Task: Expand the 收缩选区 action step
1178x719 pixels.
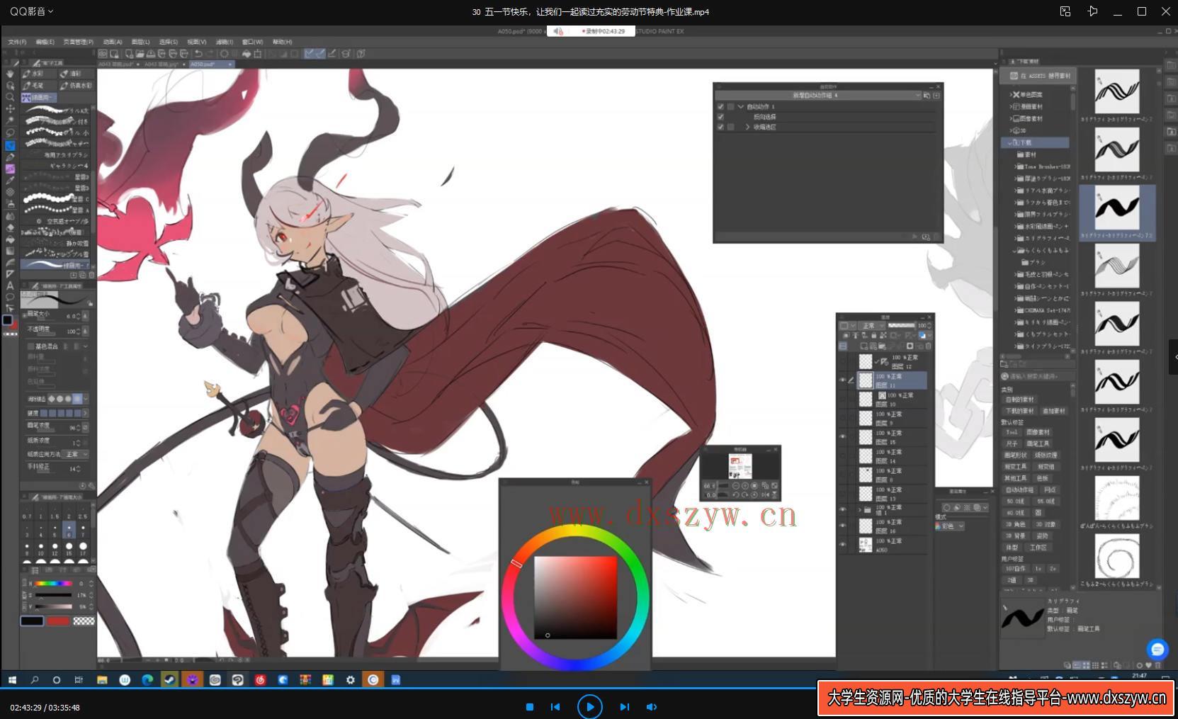Action: [747, 127]
